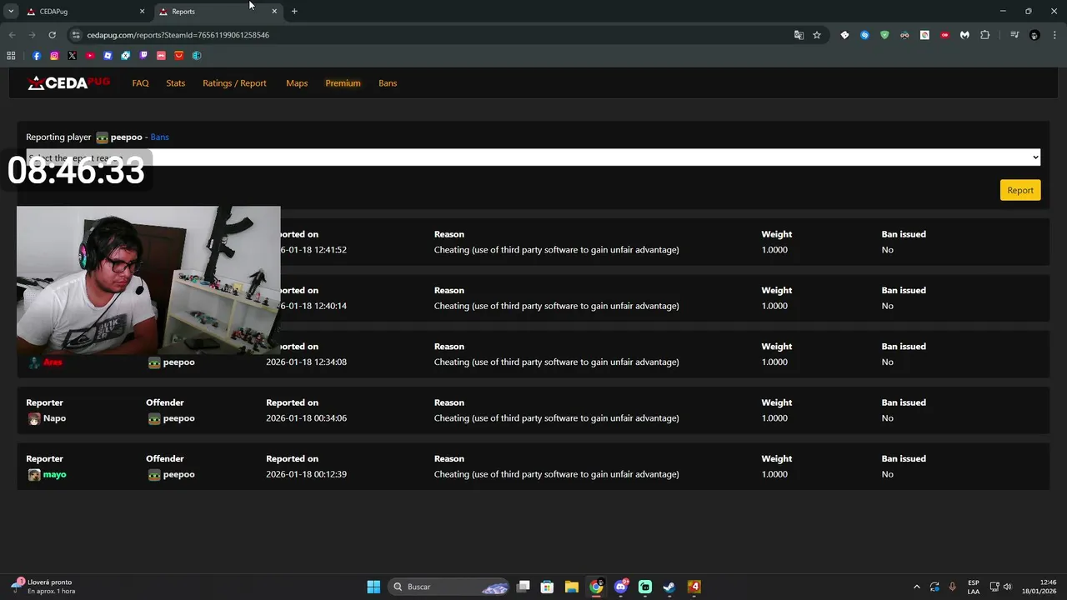Click the yellow Report button
This screenshot has width=1067, height=600.
tap(1020, 190)
